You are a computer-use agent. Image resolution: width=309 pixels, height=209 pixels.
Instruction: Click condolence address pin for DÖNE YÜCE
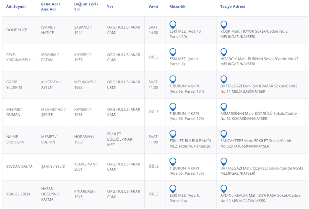click(224, 25)
